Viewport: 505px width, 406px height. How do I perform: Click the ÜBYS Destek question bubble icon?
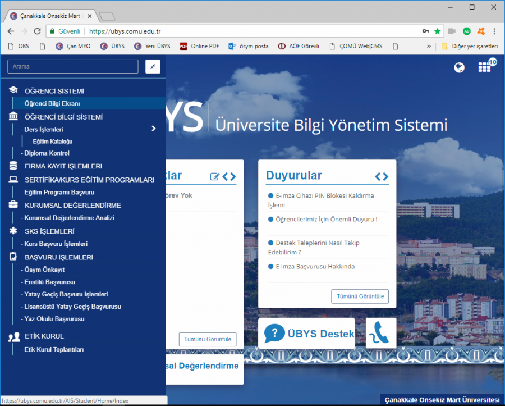pos(274,334)
